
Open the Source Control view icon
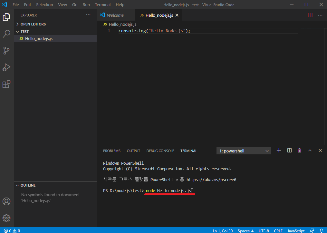(x=6, y=51)
